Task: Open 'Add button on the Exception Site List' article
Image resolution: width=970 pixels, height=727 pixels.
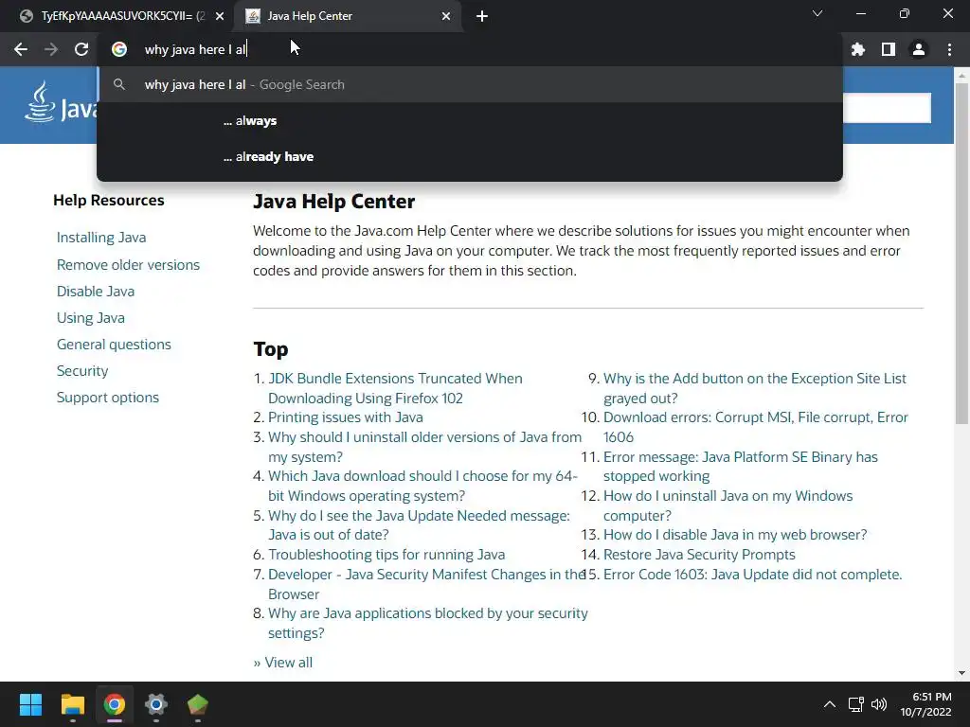Action: [755, 388]
